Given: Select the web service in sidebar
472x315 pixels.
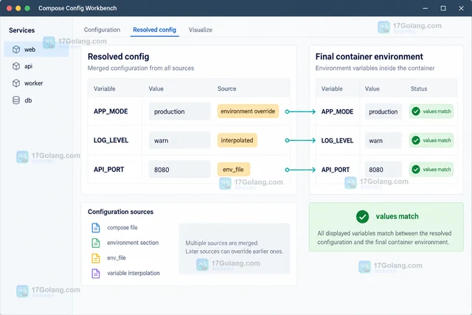Looking at the screenshot, I should click(x=36, y=49).
